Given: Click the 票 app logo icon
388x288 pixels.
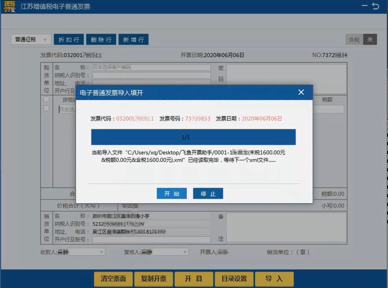Looking at the screenshot, I should pos(10,6).
